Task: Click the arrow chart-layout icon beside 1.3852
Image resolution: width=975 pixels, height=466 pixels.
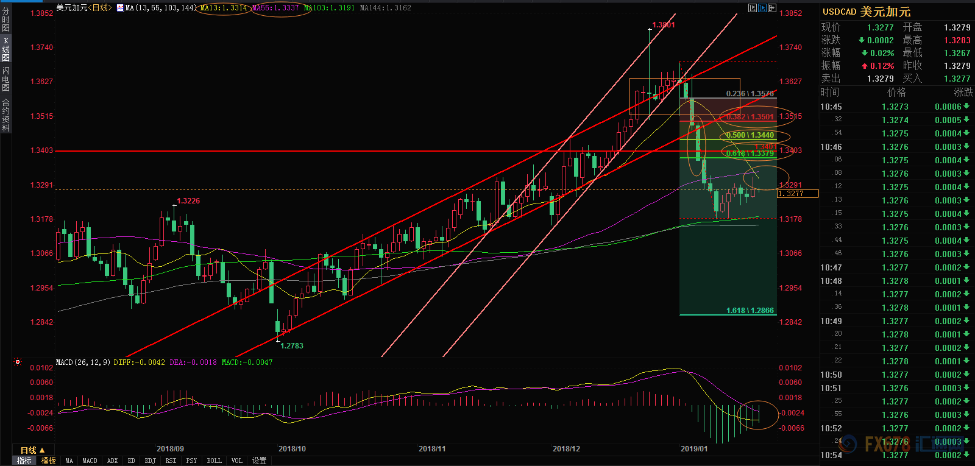Action: pos(772,8)
